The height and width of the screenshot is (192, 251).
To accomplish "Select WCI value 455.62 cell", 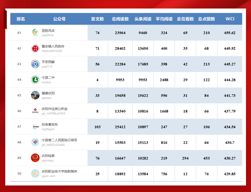I will 230,33.
